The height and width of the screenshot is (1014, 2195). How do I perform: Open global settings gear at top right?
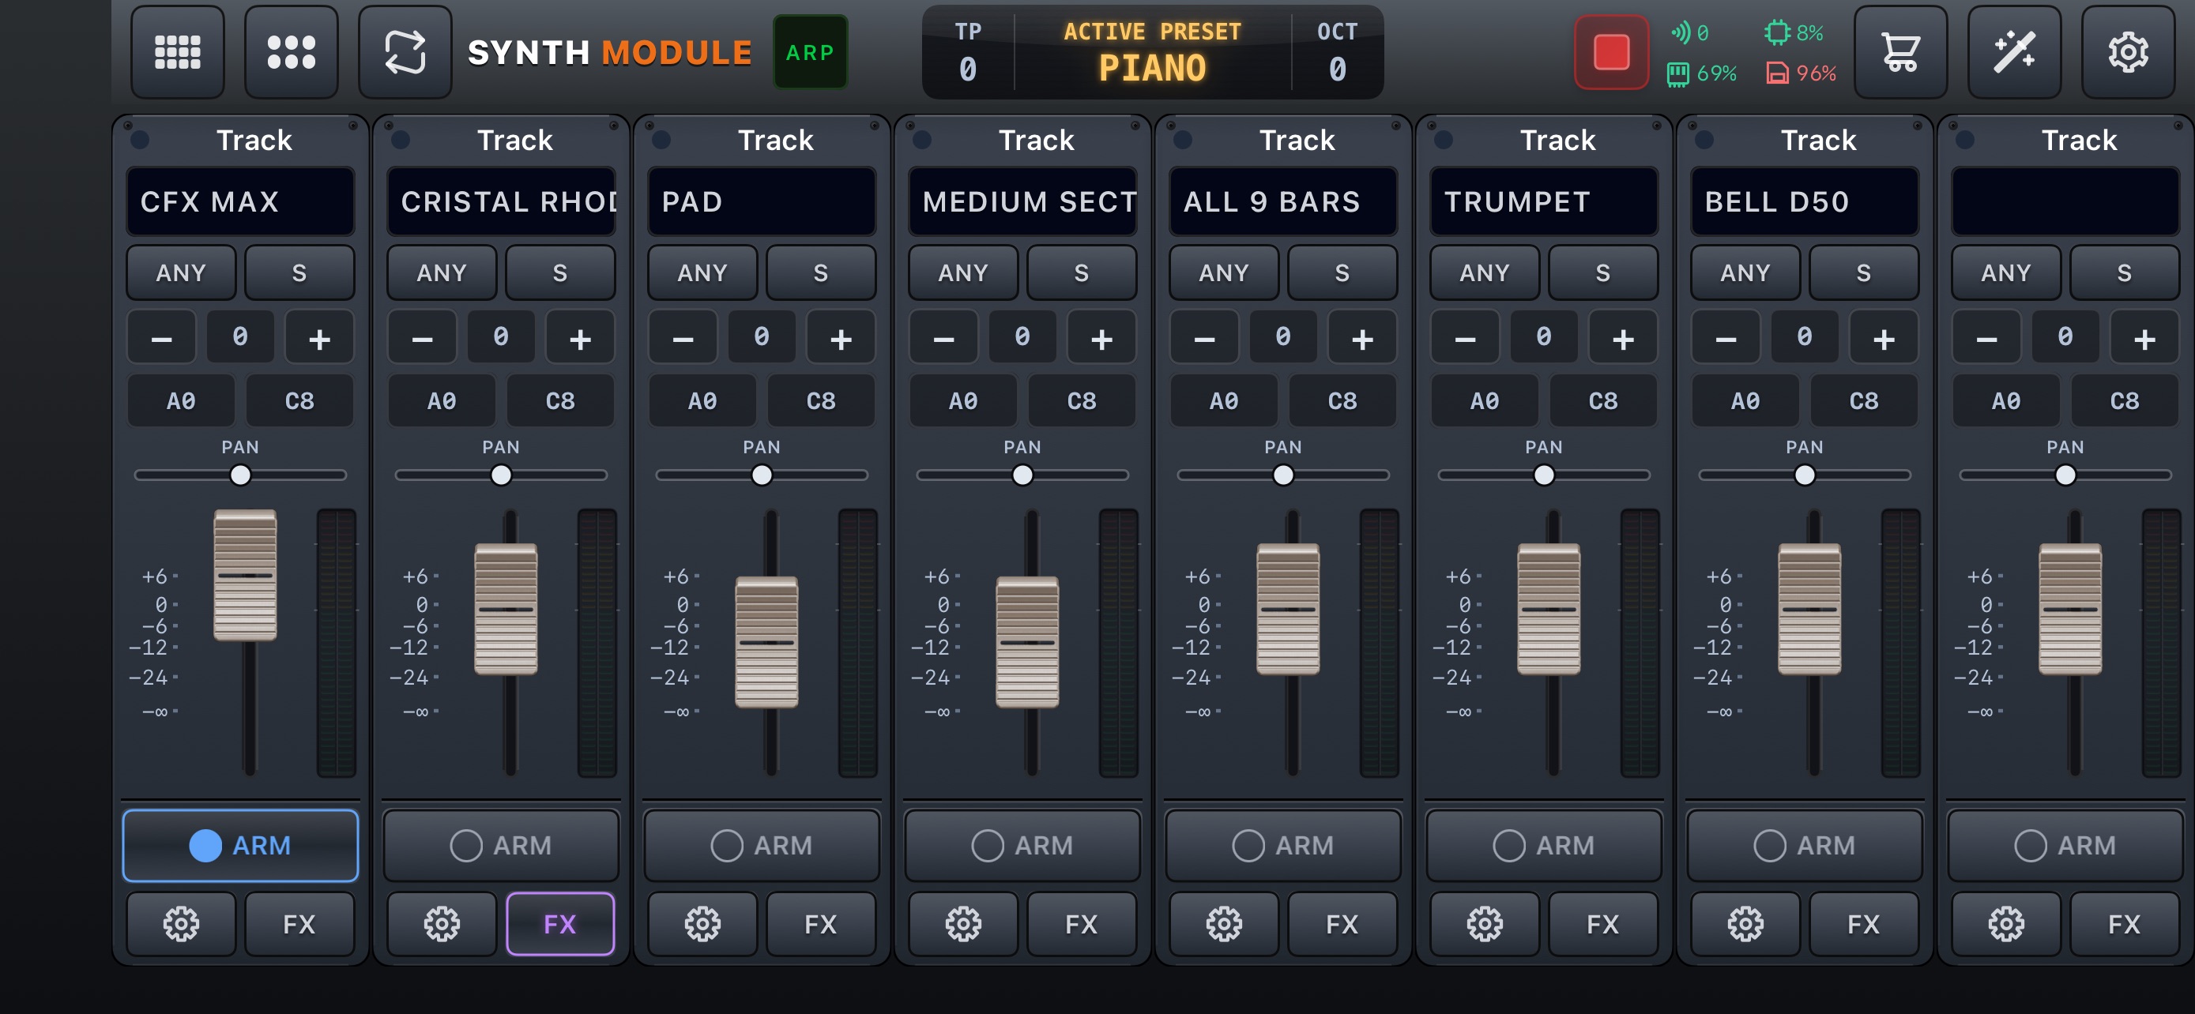click(2128, 52)
